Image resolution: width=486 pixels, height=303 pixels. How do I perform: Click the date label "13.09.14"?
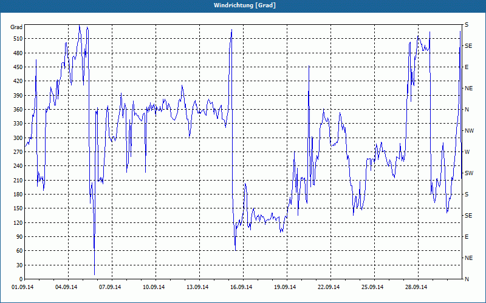tap(197, 287)
